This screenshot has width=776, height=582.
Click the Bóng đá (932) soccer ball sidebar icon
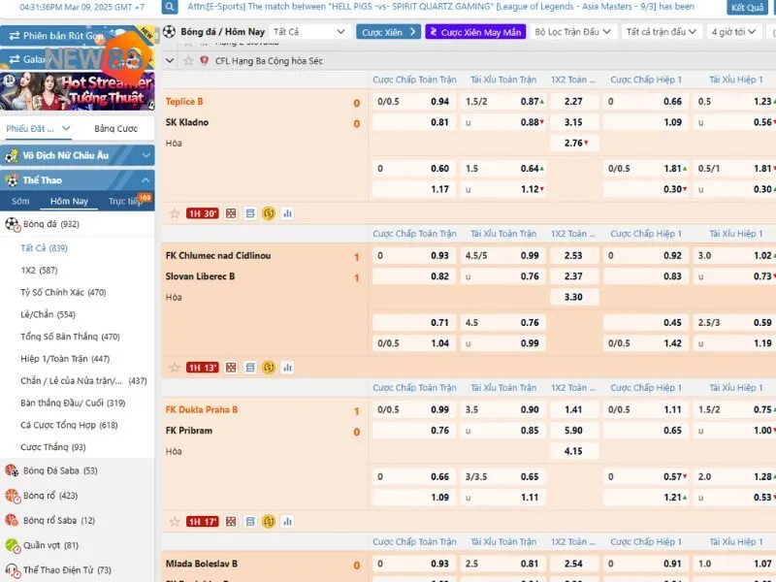coord(12,224)
